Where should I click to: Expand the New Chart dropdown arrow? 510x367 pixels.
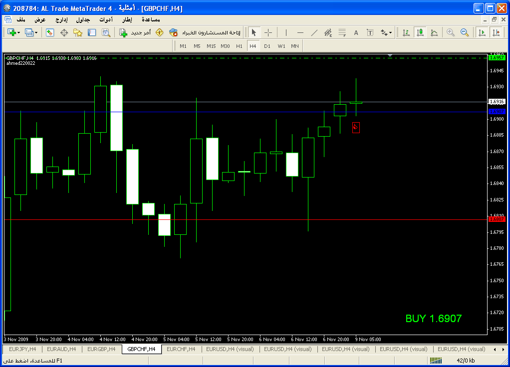18,33
